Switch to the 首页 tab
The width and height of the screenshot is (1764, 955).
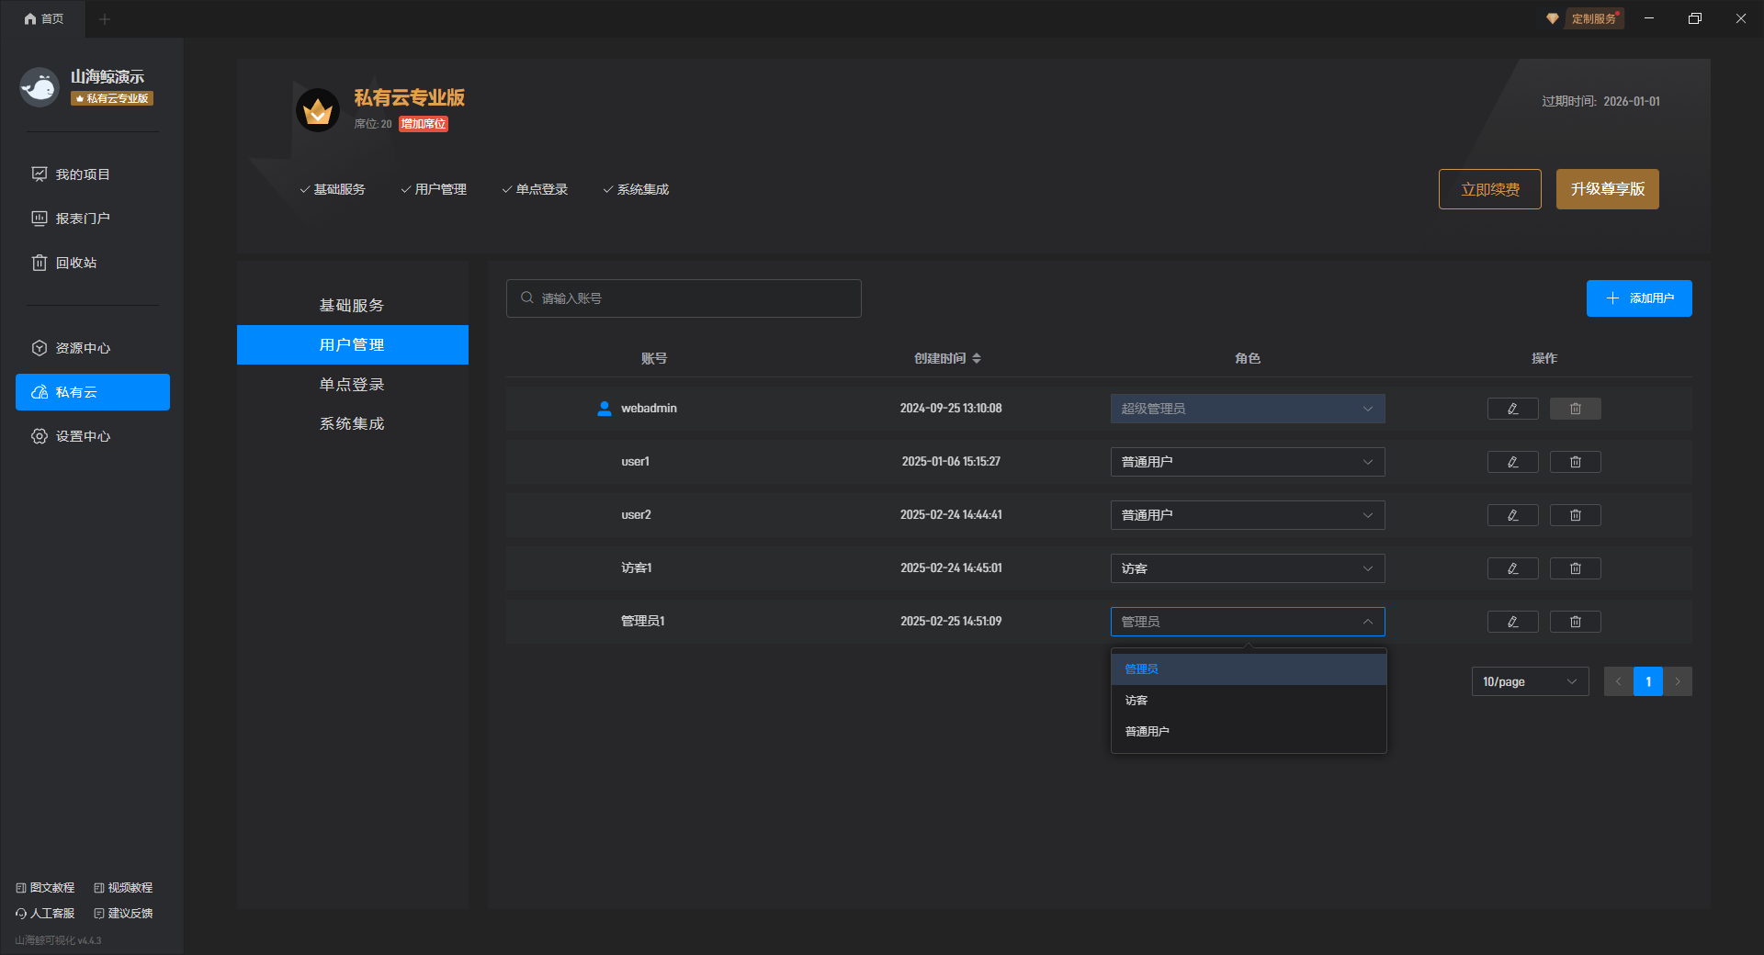[x=44, y=18]
